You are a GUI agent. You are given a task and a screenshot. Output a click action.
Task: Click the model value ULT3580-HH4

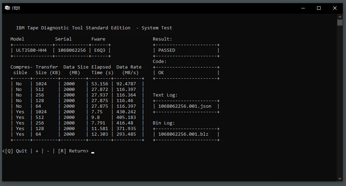click(31, 50)
